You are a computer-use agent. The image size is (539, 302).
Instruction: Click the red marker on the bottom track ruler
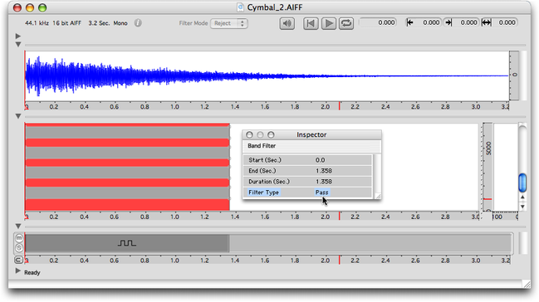pos(340,260)
